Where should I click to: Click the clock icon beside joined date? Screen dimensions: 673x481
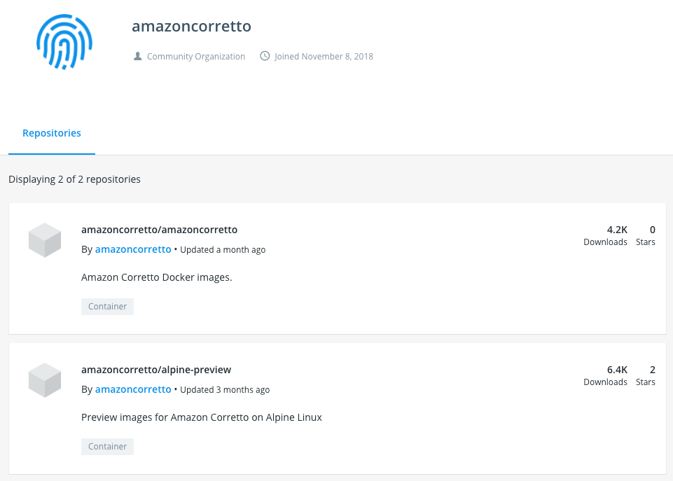(264, 56)
